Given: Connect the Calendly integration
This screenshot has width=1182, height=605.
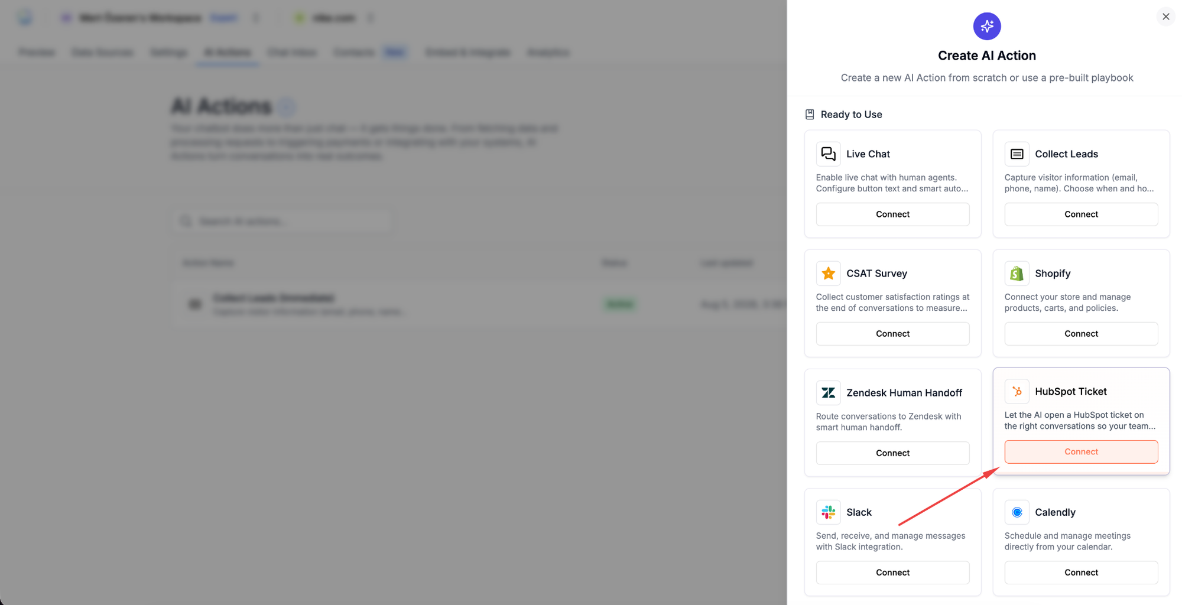Looking at the screenshot, I should pos(1081,573).
